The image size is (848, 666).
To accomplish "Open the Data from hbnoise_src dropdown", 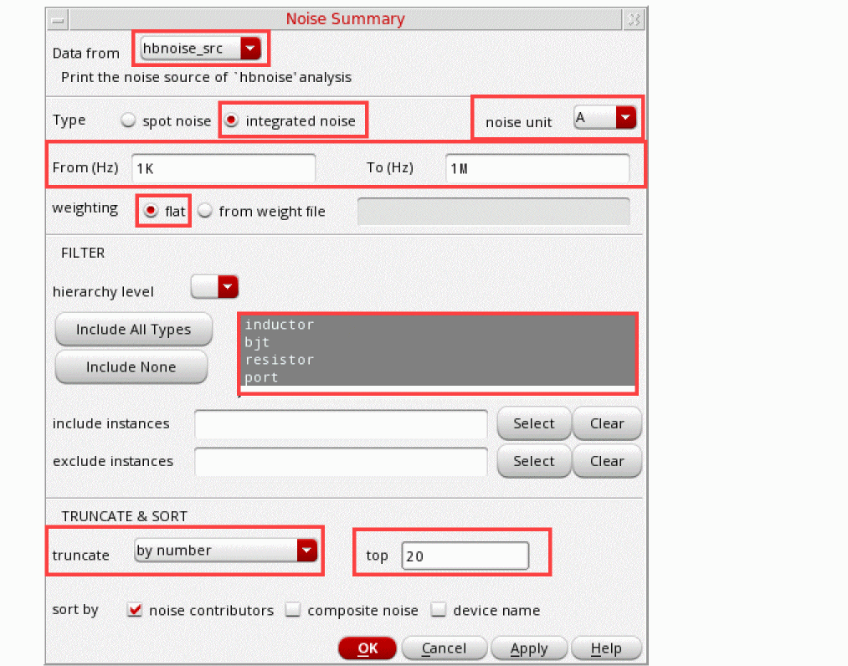I will (201, 49).
